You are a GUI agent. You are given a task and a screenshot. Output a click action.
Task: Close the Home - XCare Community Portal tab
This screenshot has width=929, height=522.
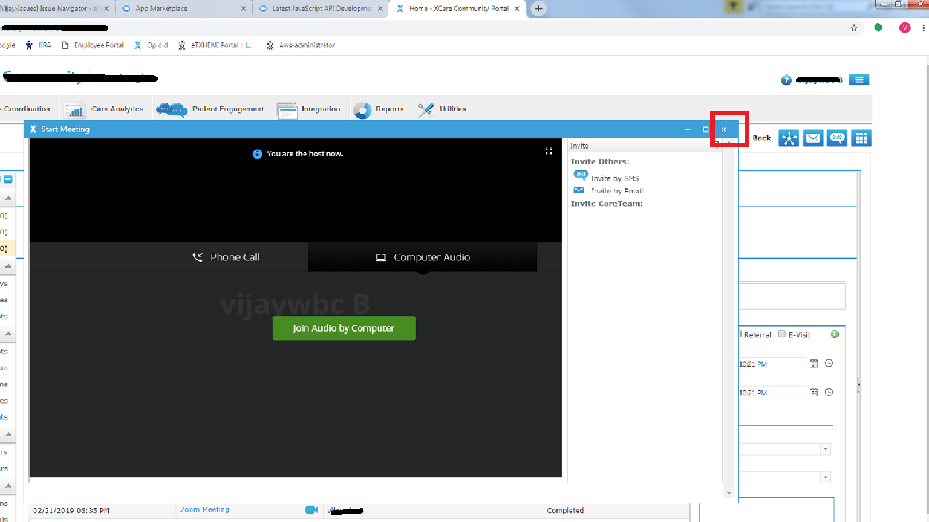[517, 8]
